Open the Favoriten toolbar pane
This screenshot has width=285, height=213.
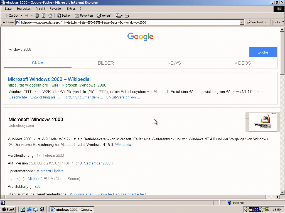[84, 16]
